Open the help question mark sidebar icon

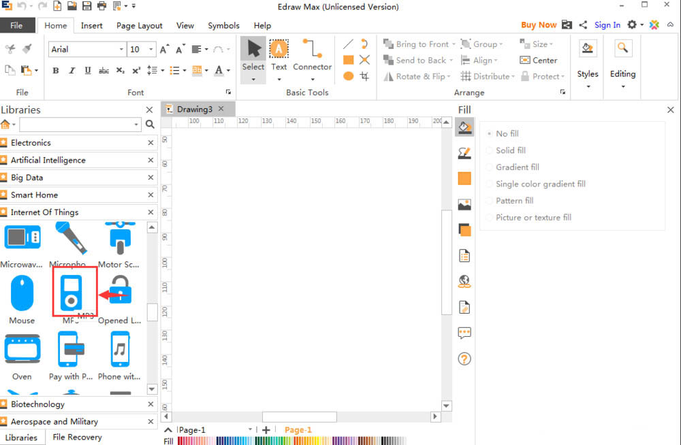pos(464,359)
